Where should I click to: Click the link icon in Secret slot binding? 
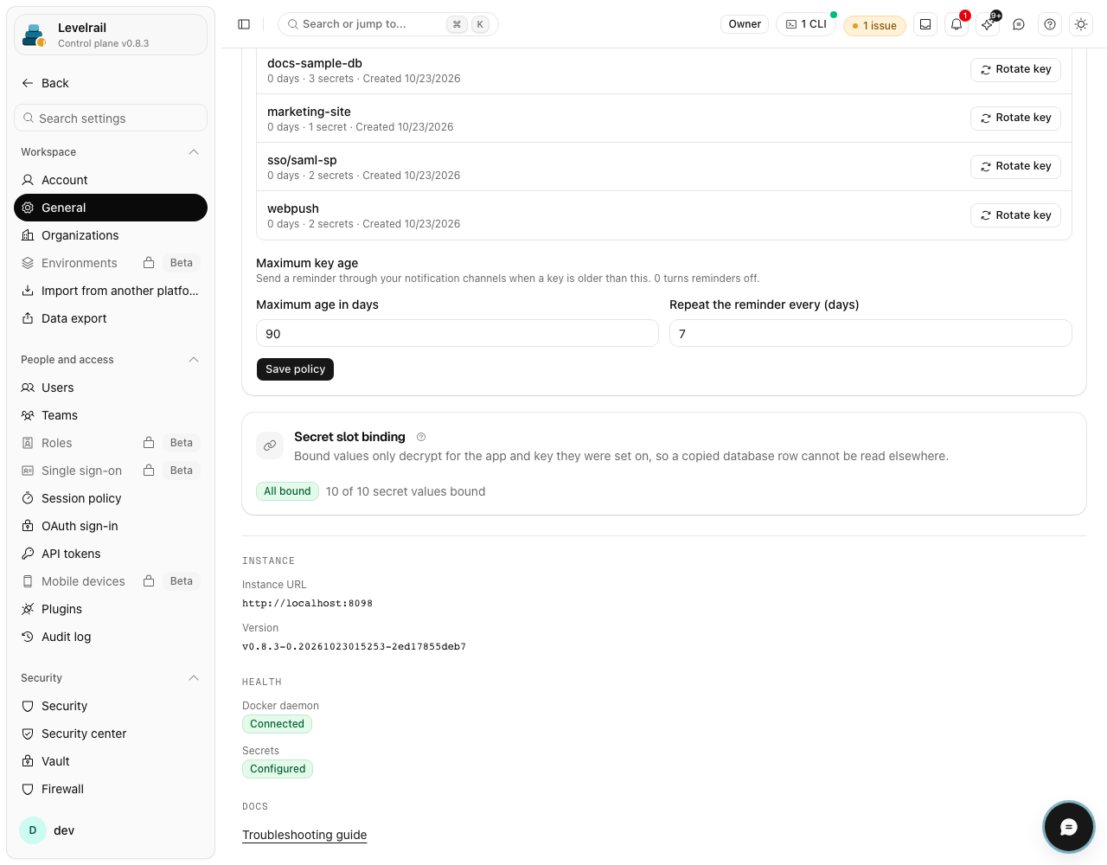pos(270,445)
